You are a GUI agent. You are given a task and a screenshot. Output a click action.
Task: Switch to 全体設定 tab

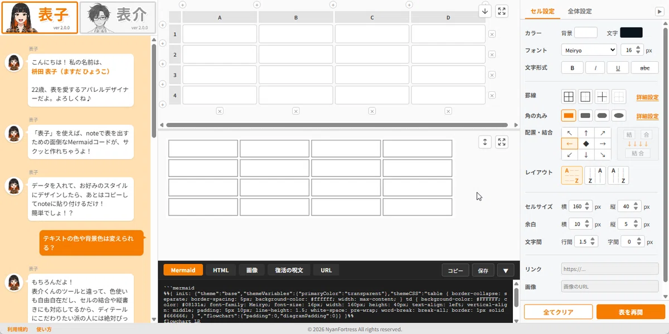click(580, 11)
